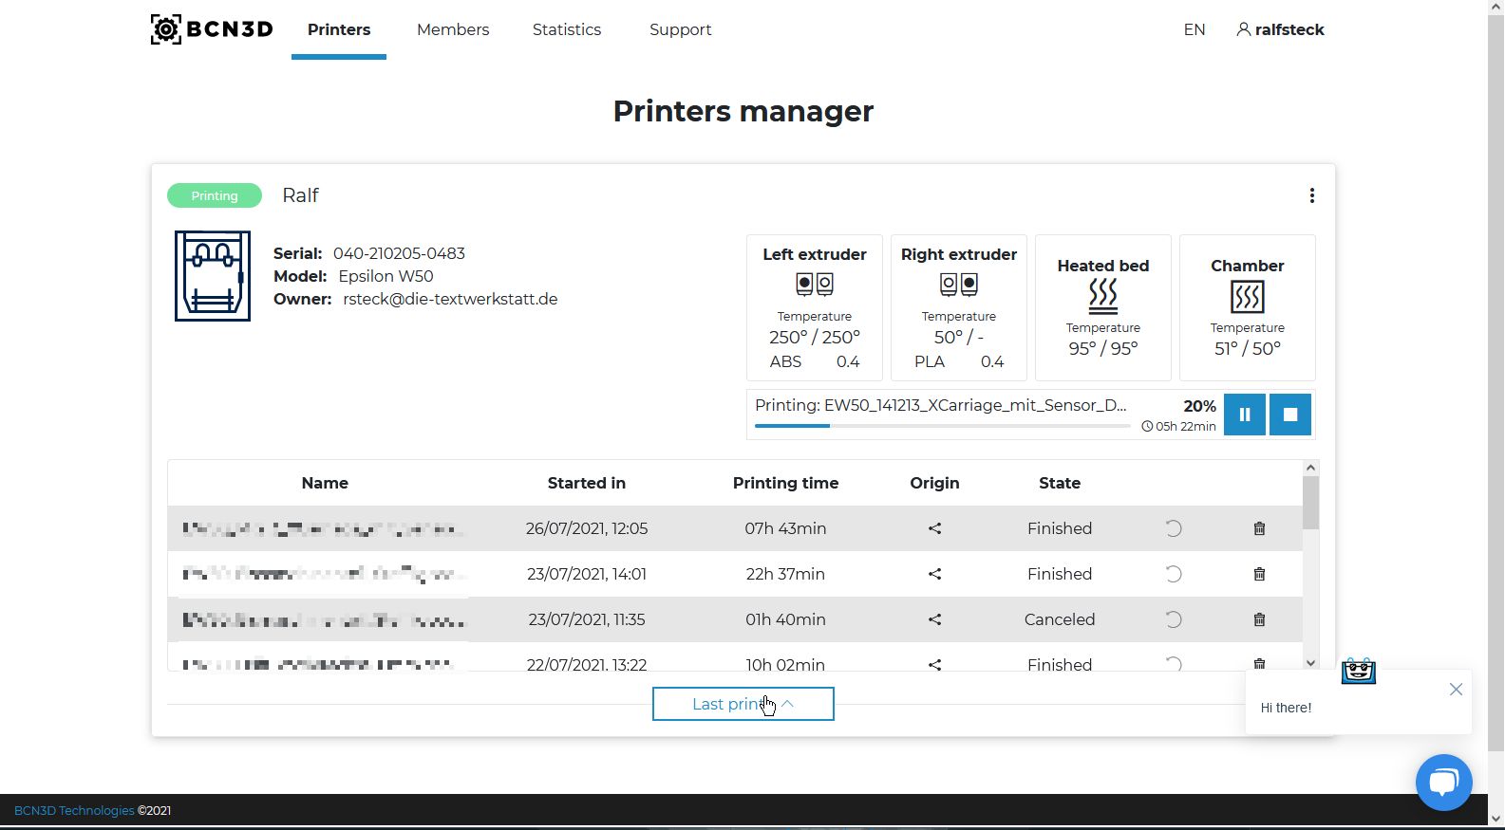
Task: Click the Printing time column header
Action: (785, 483)
